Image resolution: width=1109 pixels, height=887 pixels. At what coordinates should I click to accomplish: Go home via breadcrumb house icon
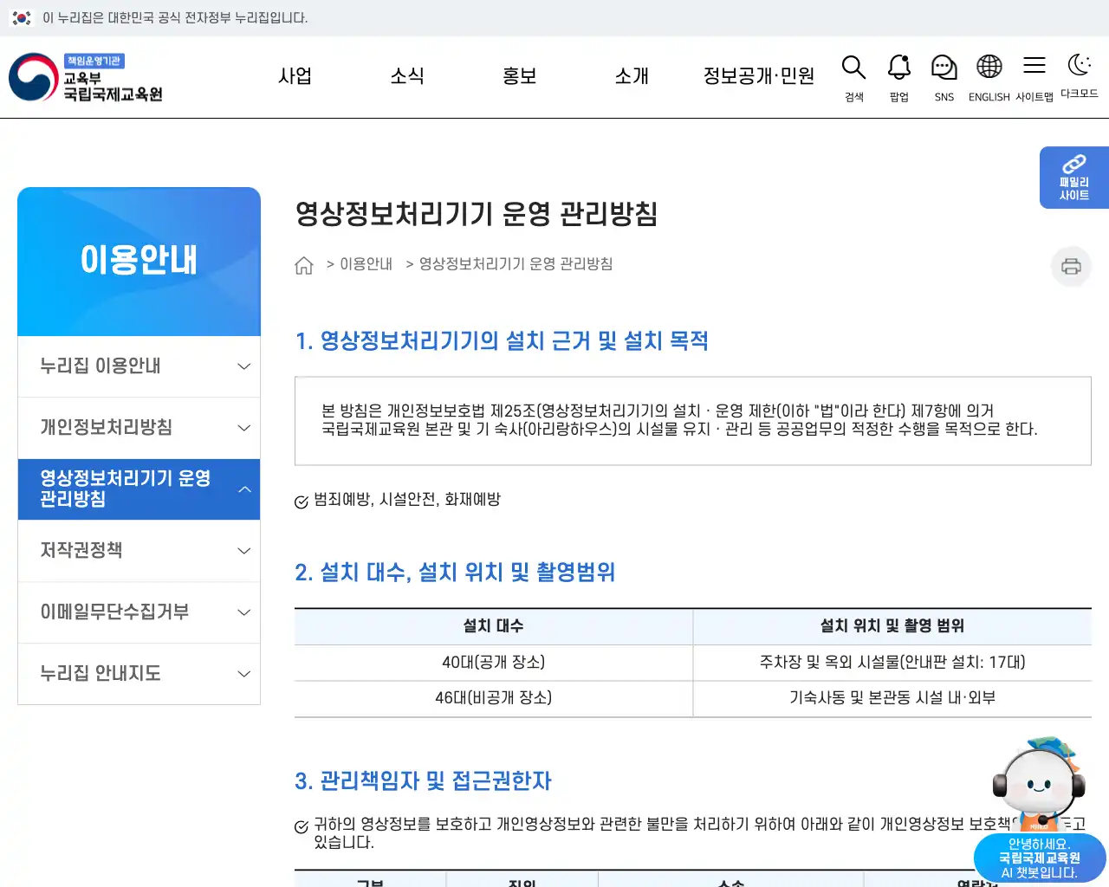coord(304,265)
